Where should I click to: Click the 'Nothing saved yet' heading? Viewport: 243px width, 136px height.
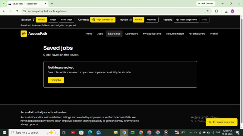point(61,68)
